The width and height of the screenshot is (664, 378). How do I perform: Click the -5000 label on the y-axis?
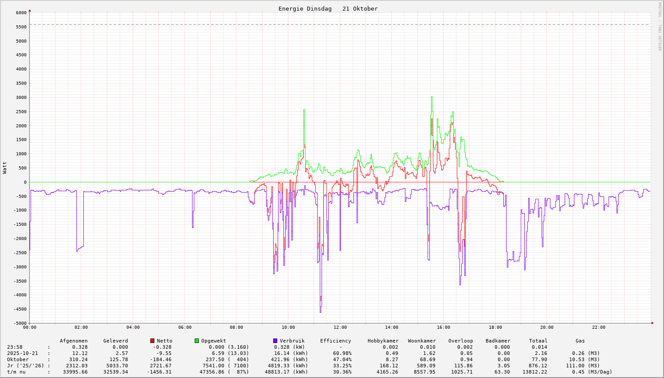click(x=20, y=323)
